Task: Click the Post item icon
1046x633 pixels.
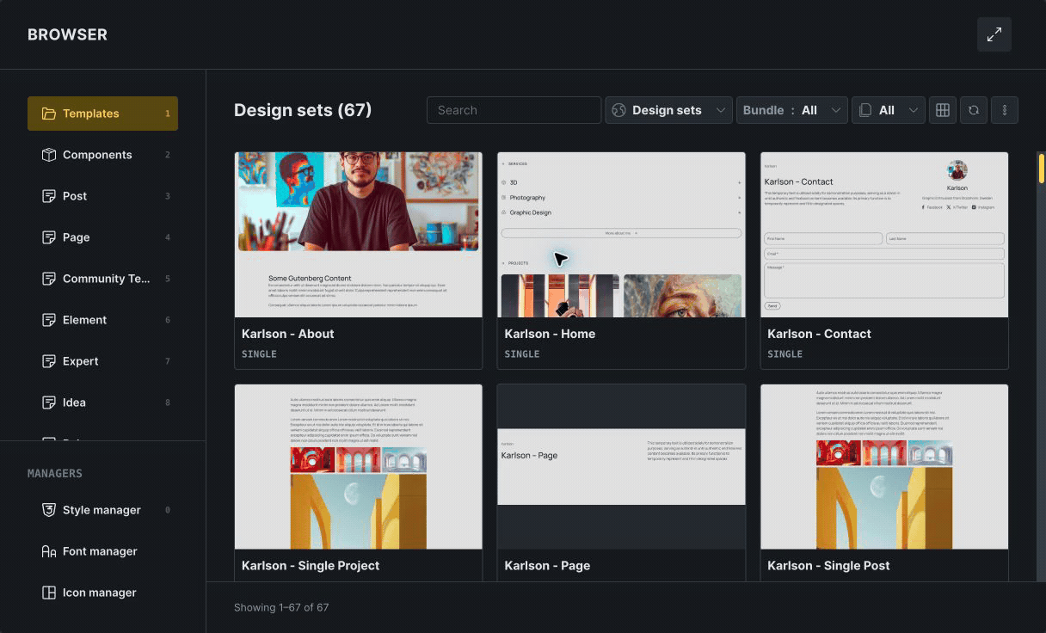Action: pyautogui.click(x=49, y=196)
